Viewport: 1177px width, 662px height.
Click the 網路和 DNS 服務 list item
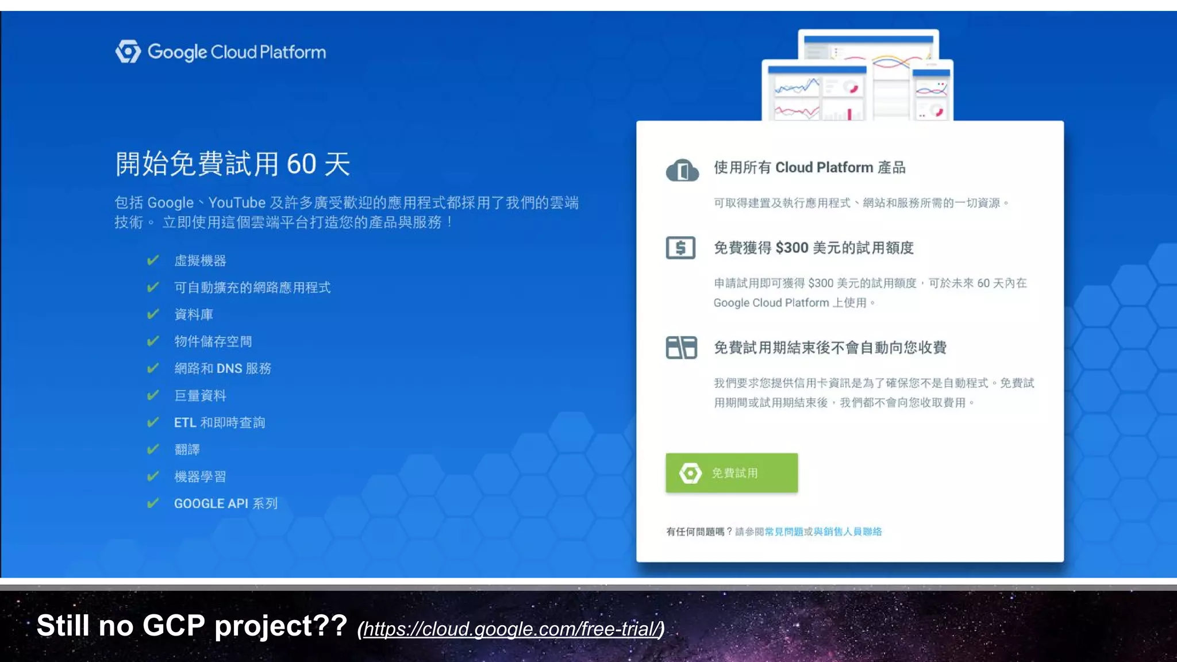click(x=223, y=368)
